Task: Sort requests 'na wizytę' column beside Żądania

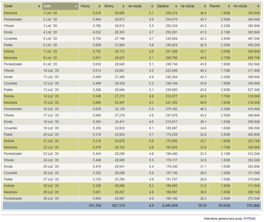Action: pyautogui.click(x=205, y=6)
